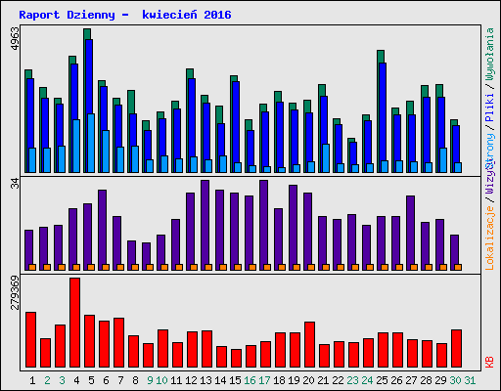The height and width of the screenshot is (391, 501).
Task: Click the 279369 scale value
Action: pyautogui.click(x=15, y=292)
